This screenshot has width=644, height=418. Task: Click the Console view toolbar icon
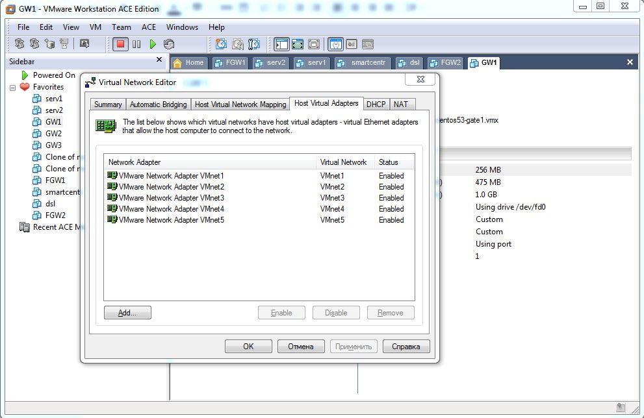coord(368,44)
